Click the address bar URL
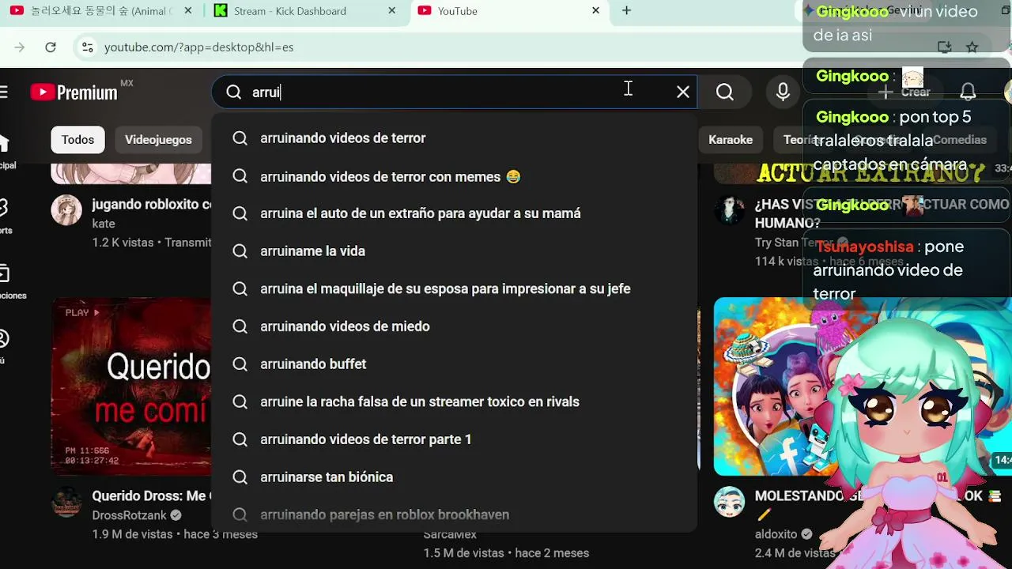This screenshot has height=569, width=1012. [x=198, y=47]
